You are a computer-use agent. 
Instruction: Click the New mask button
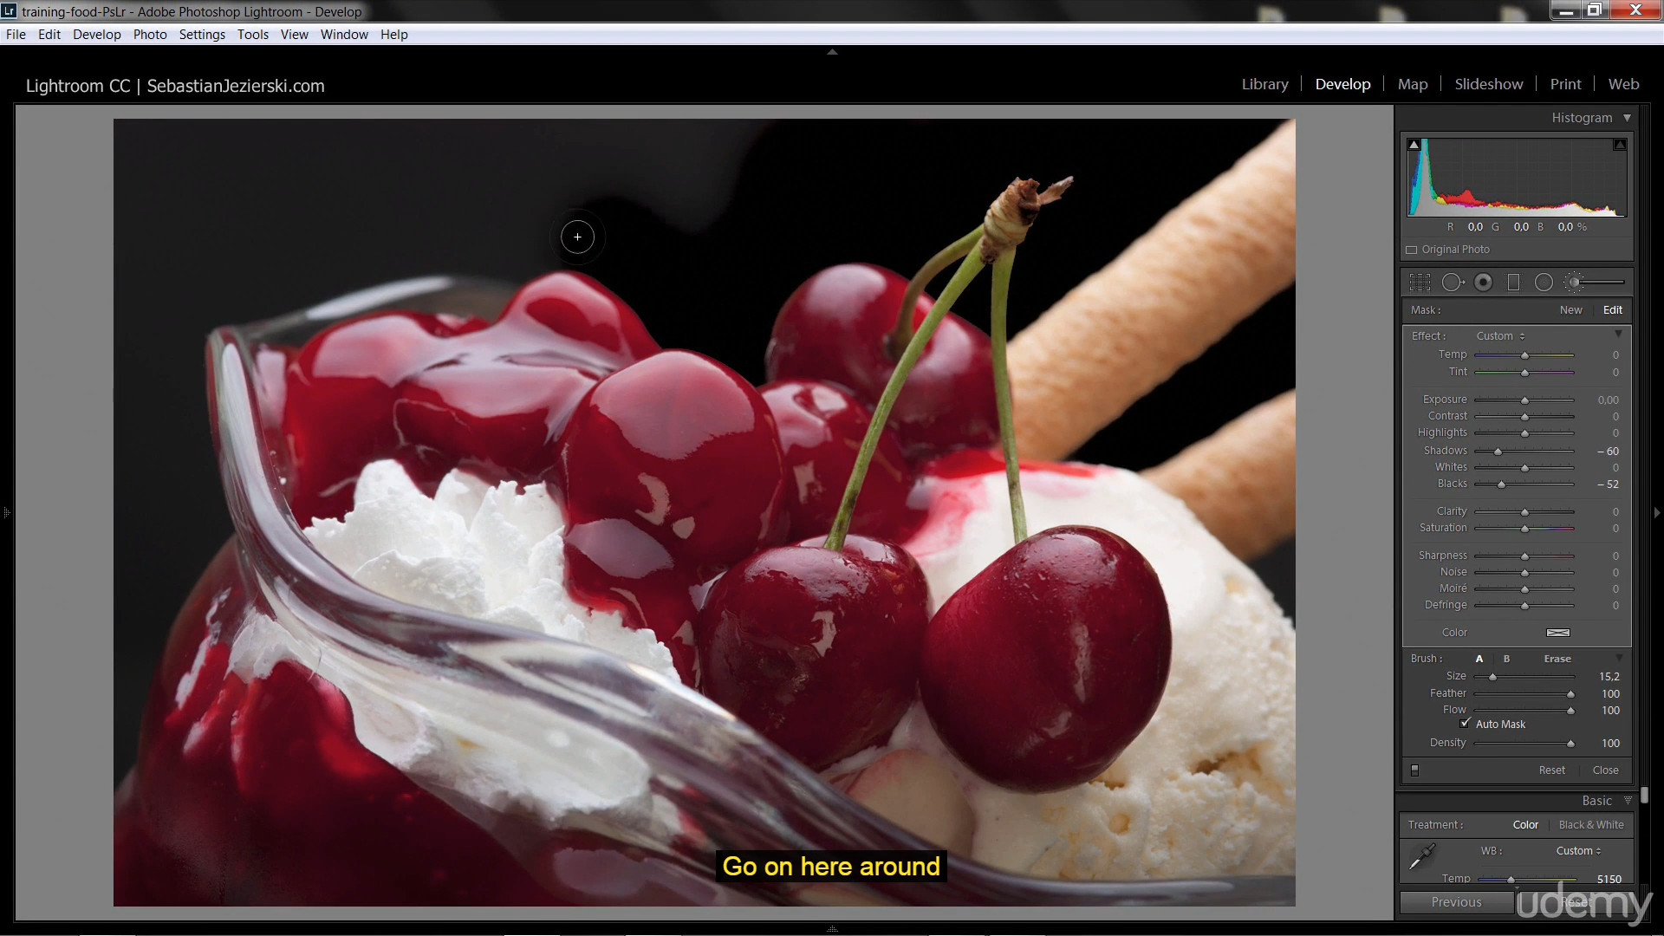click(x=1570, y=310)
